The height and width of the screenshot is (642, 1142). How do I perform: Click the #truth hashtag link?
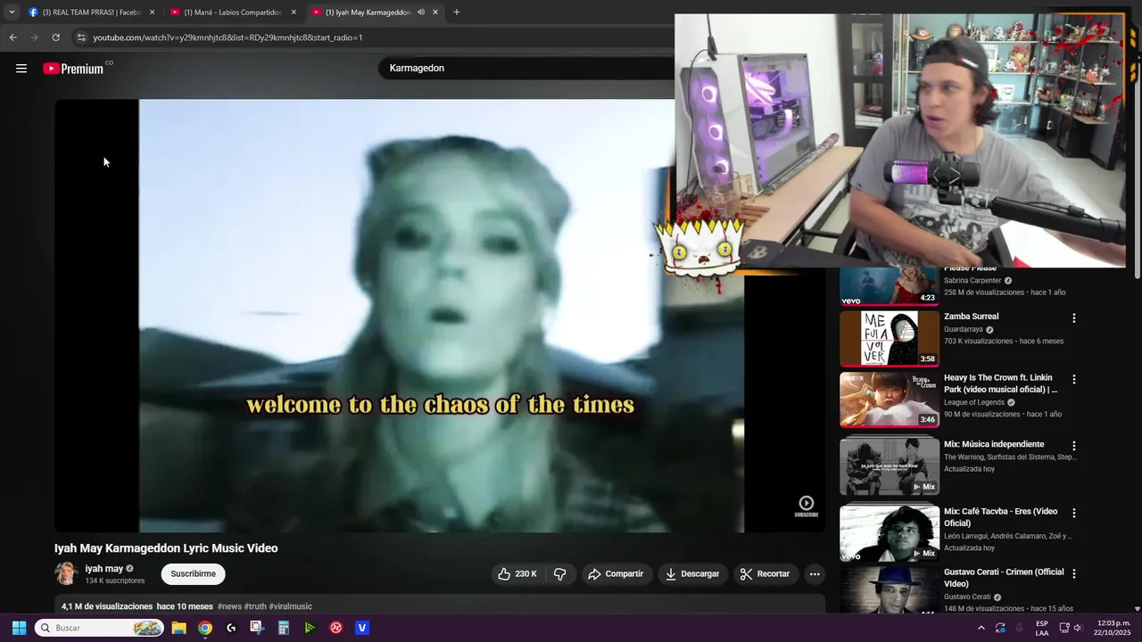tap(255, 606)
